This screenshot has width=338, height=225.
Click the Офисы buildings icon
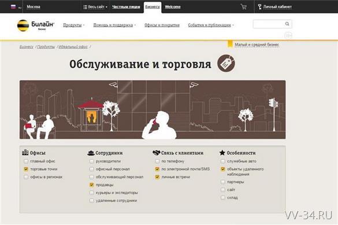pyautogui.click(x=25, y=152)
